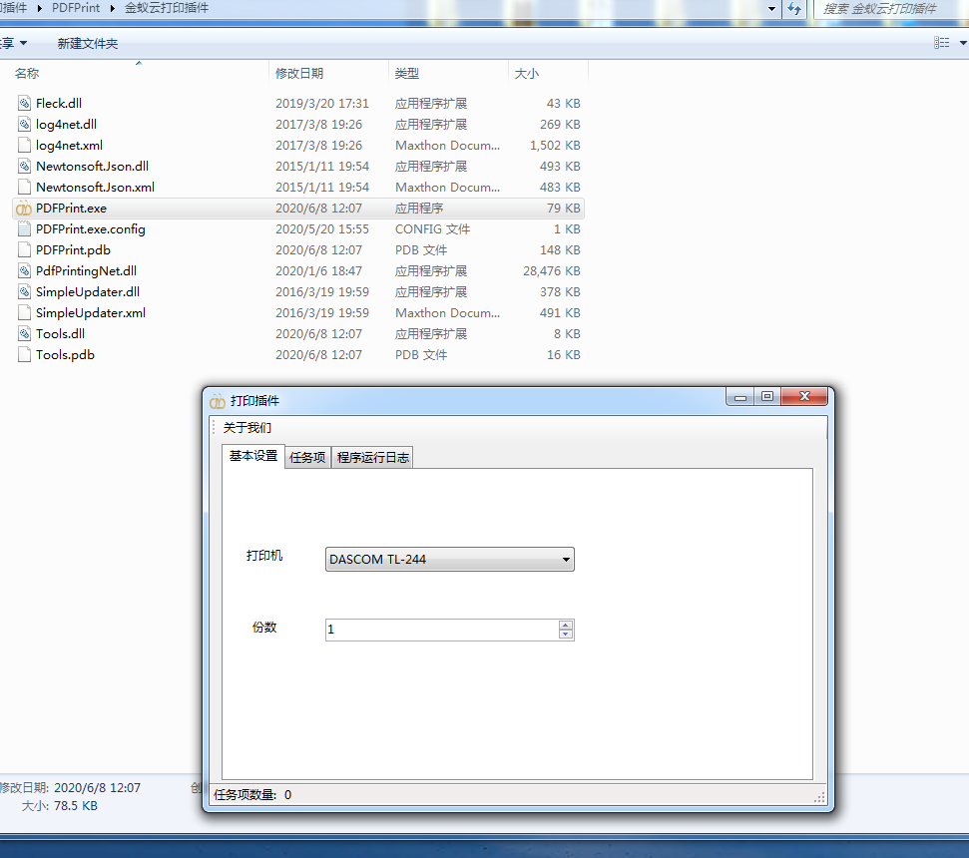Switch to the 程序运行日志 tab

[x=372, y=458]
